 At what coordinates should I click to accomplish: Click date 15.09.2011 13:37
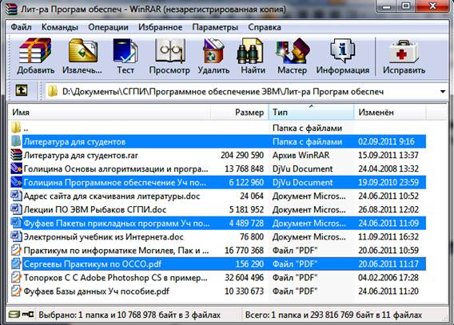coord(388,155)
